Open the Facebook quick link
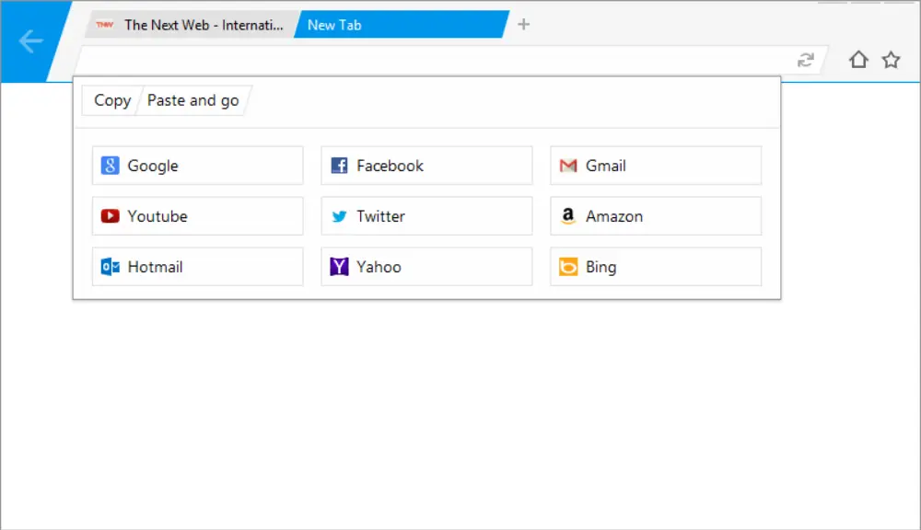This screenshot has width=921, height=530. coord(426,166)
